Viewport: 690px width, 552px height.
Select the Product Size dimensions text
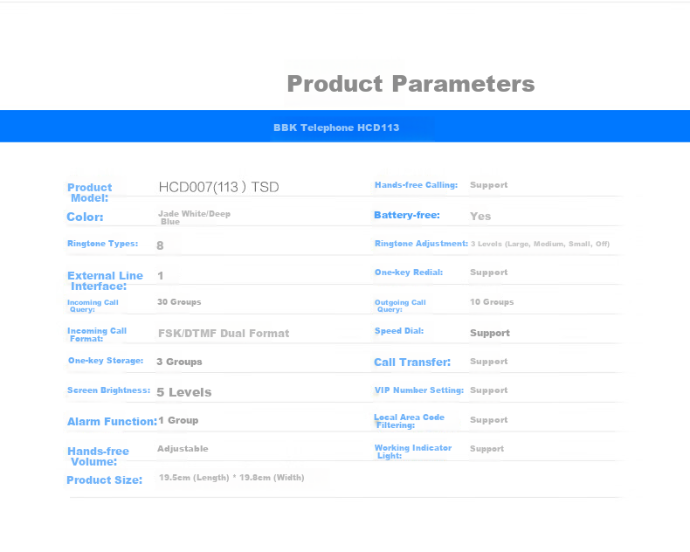[x=231, y=478]
